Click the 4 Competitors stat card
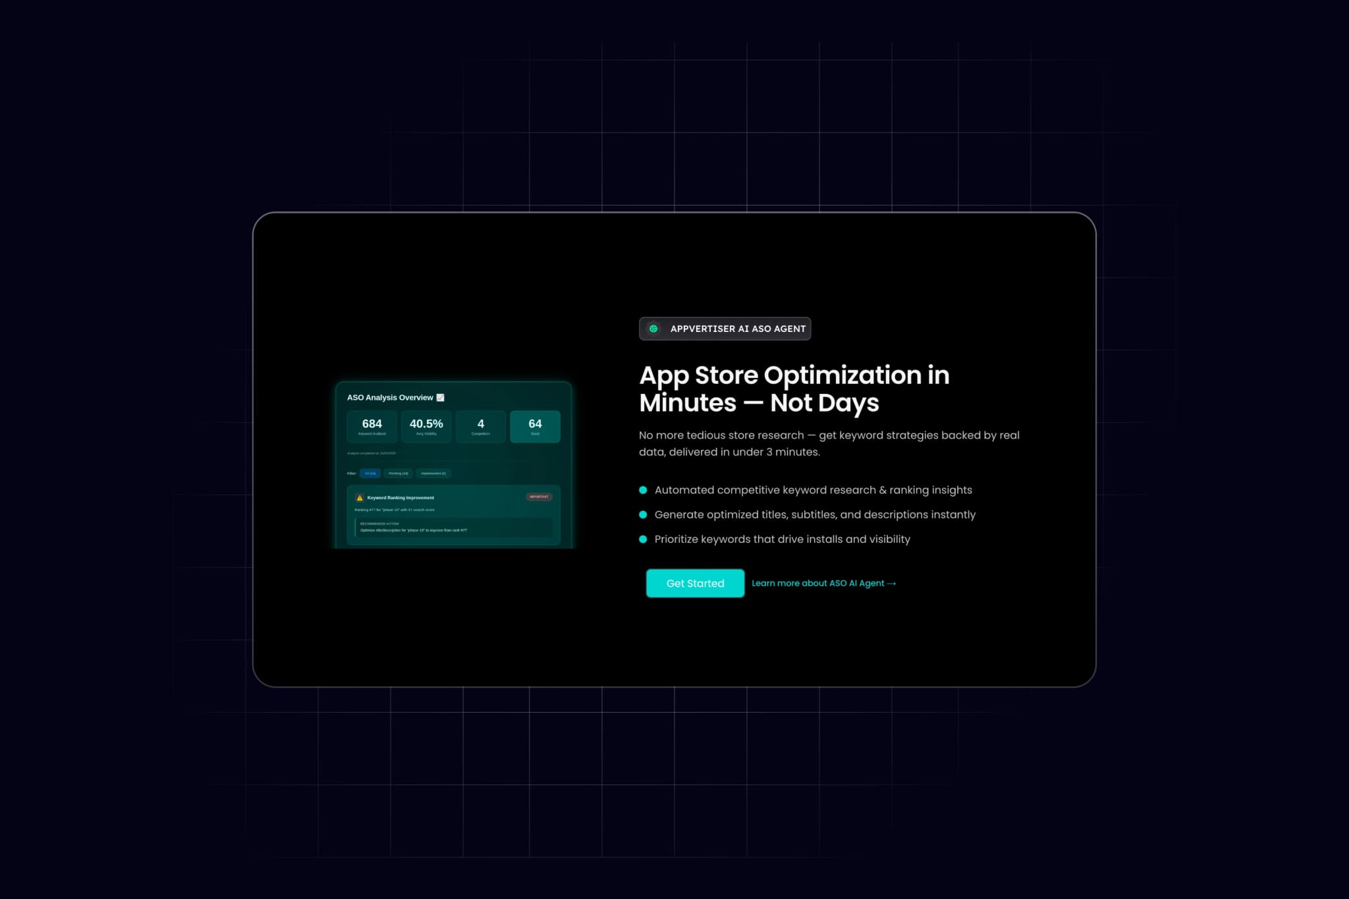Image resolution: width=1349 pixels, height=899 pixels. [481, 426]
